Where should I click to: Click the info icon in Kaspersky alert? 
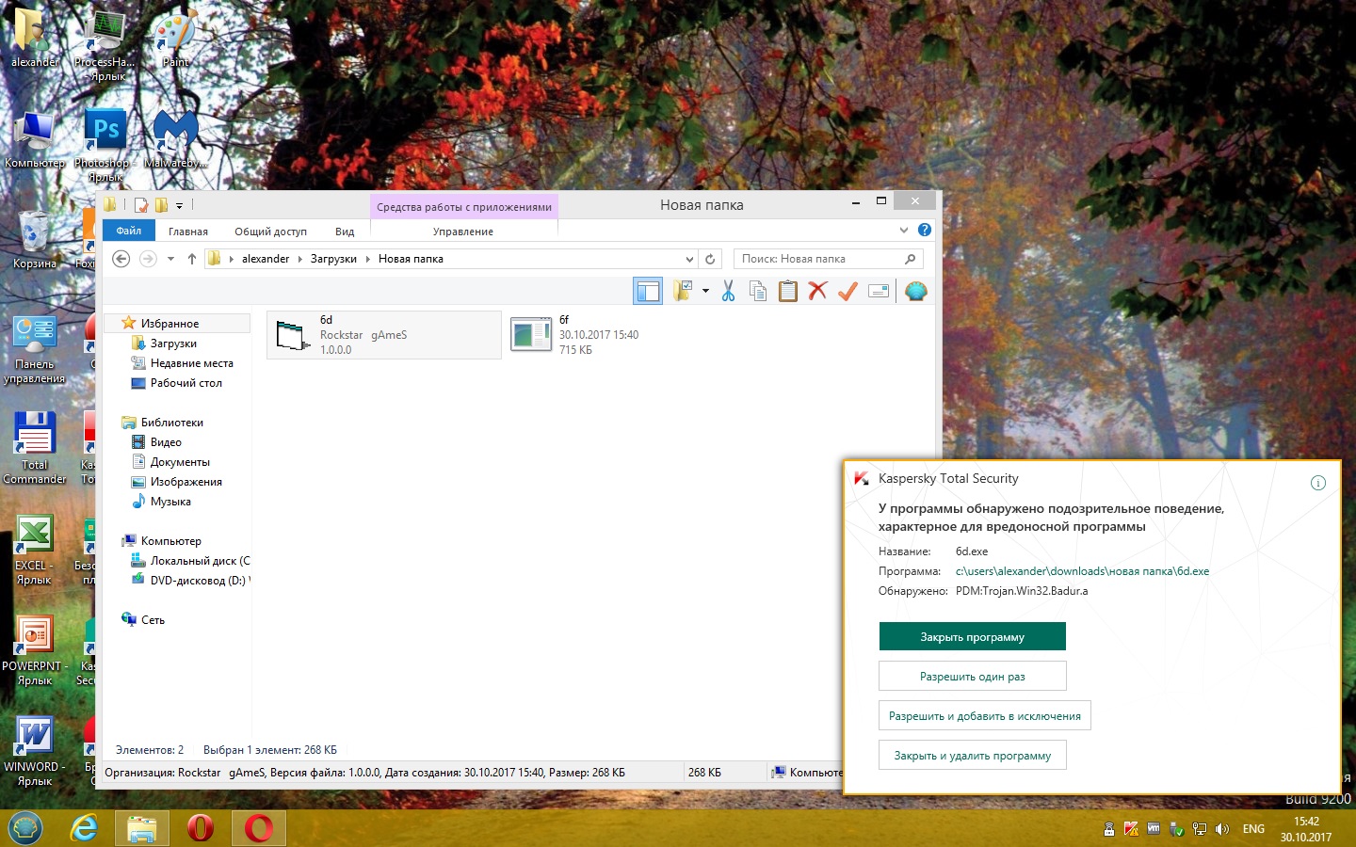(1317, 483)
